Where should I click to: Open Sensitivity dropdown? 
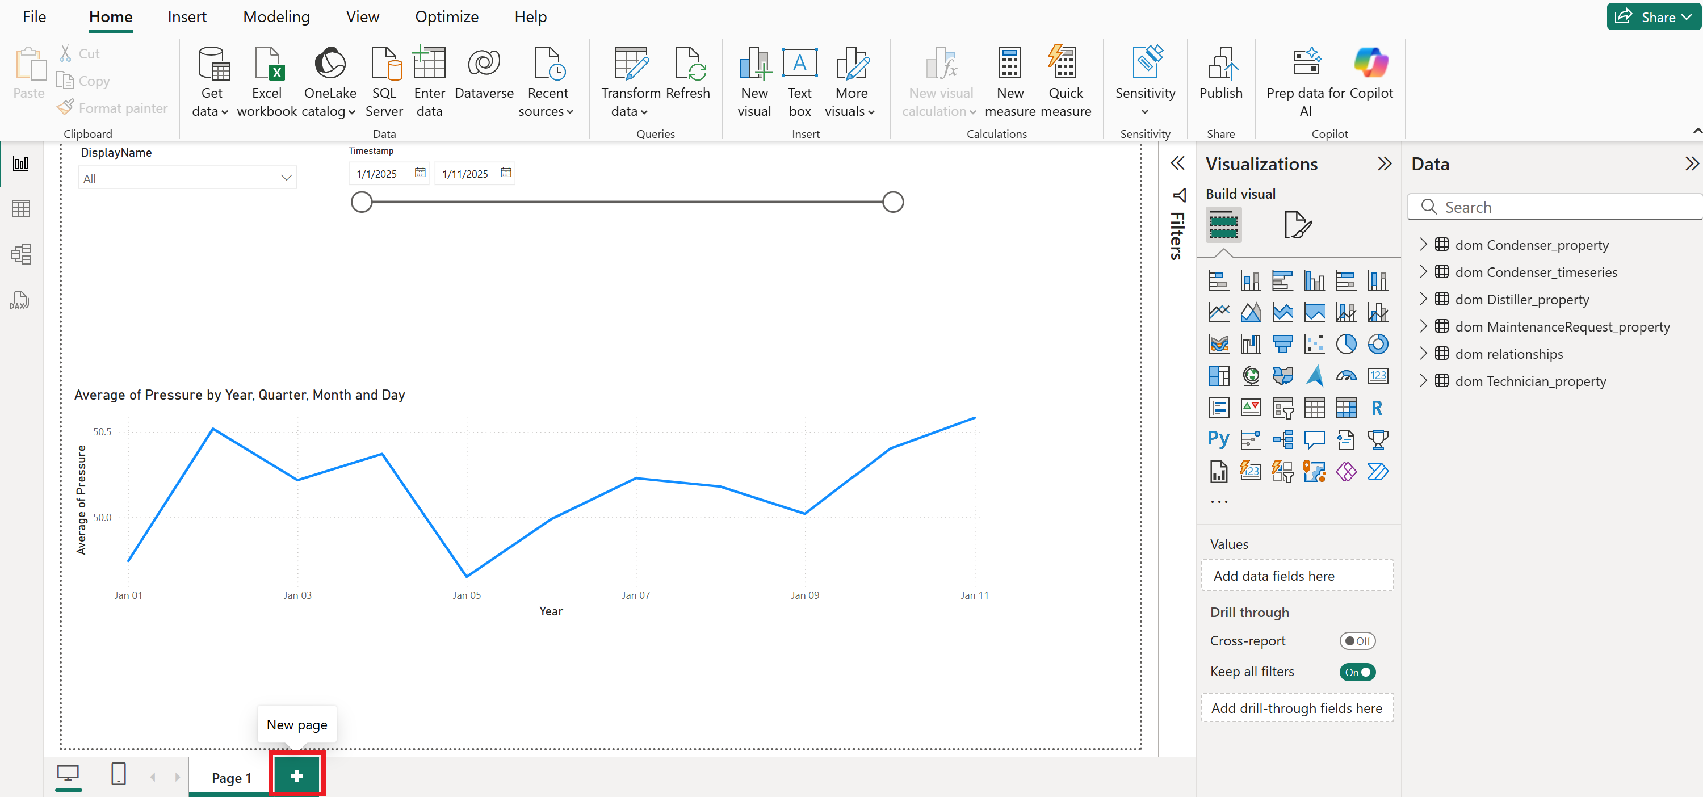(x=1145, y=82)
